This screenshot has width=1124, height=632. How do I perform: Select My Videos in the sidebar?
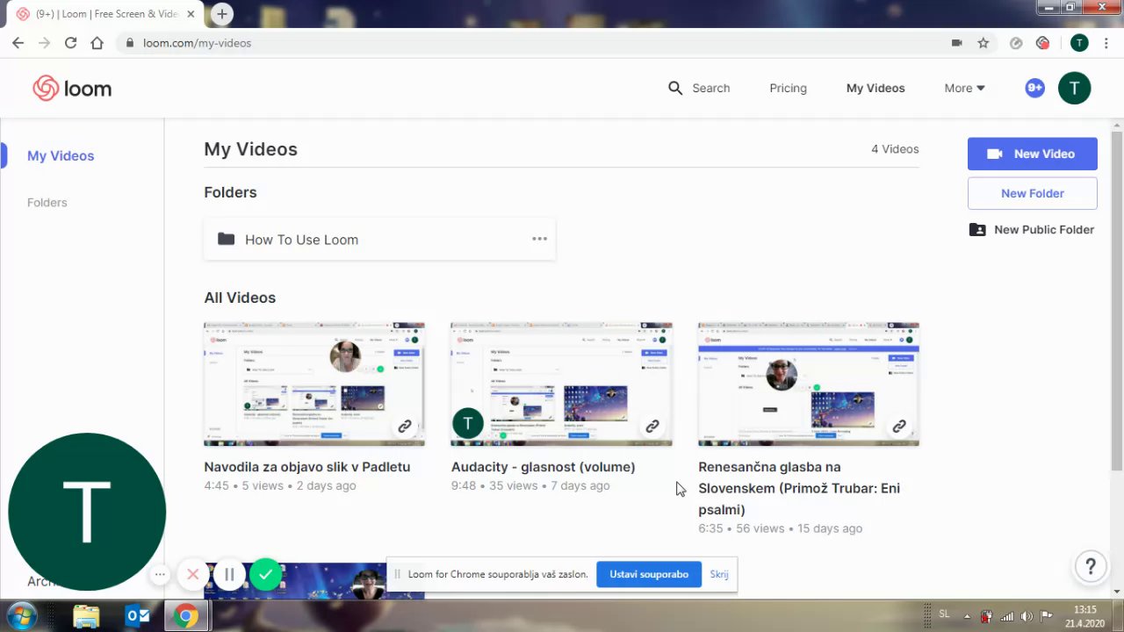[x=61, y=156]
